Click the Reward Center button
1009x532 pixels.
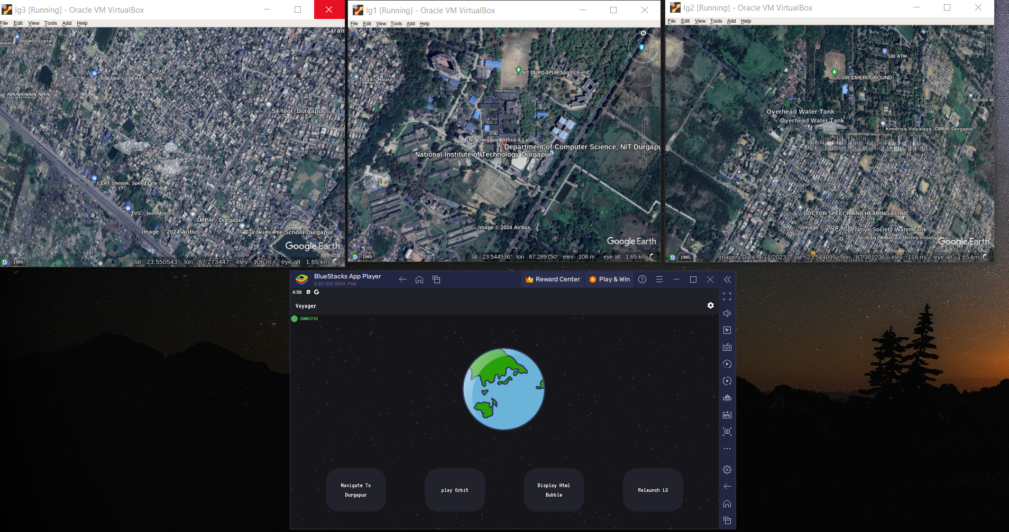coord(553,279)
